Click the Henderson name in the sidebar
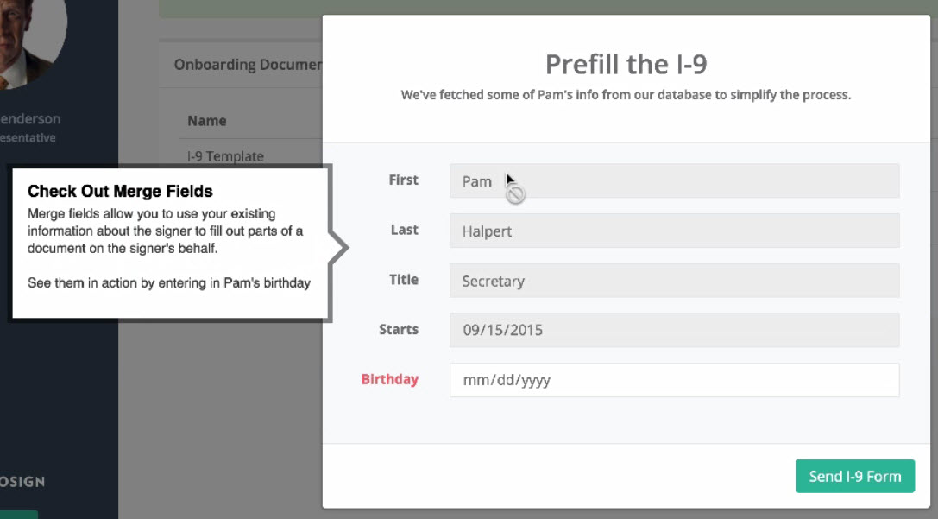 [30, 119]
